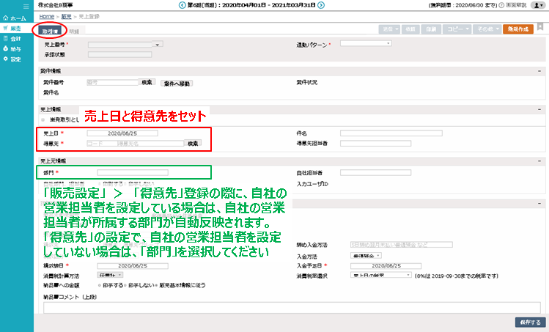Switch to the 明細 tab
This screenshot has height=332, width=549.
tap(74, 32)
